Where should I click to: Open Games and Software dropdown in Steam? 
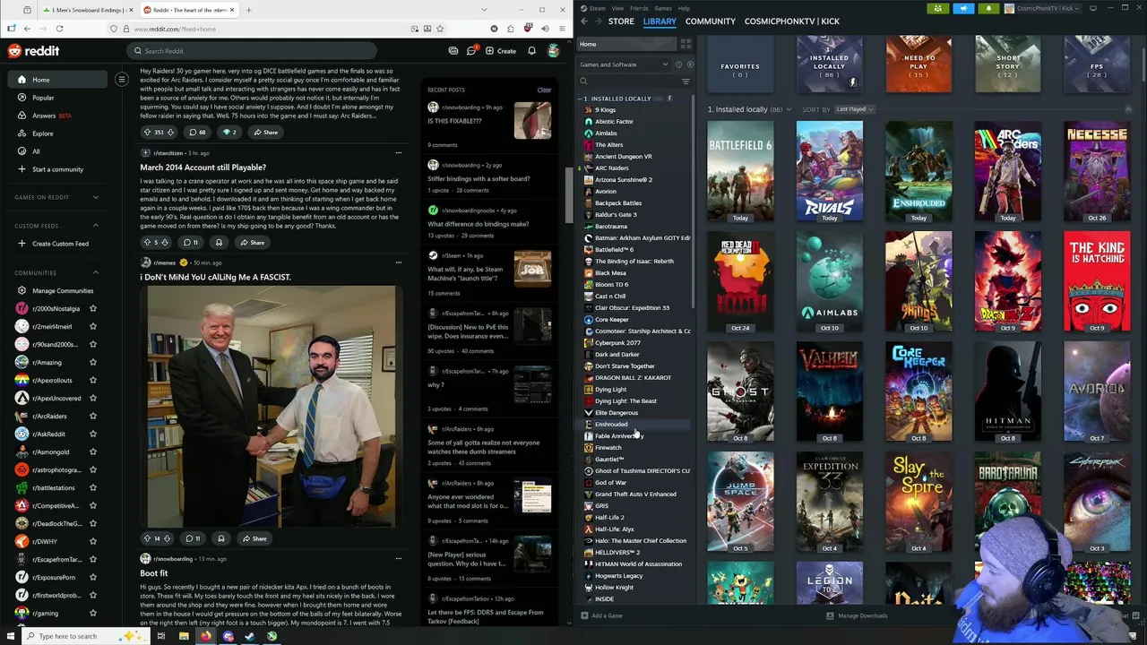tap(624, 64)
